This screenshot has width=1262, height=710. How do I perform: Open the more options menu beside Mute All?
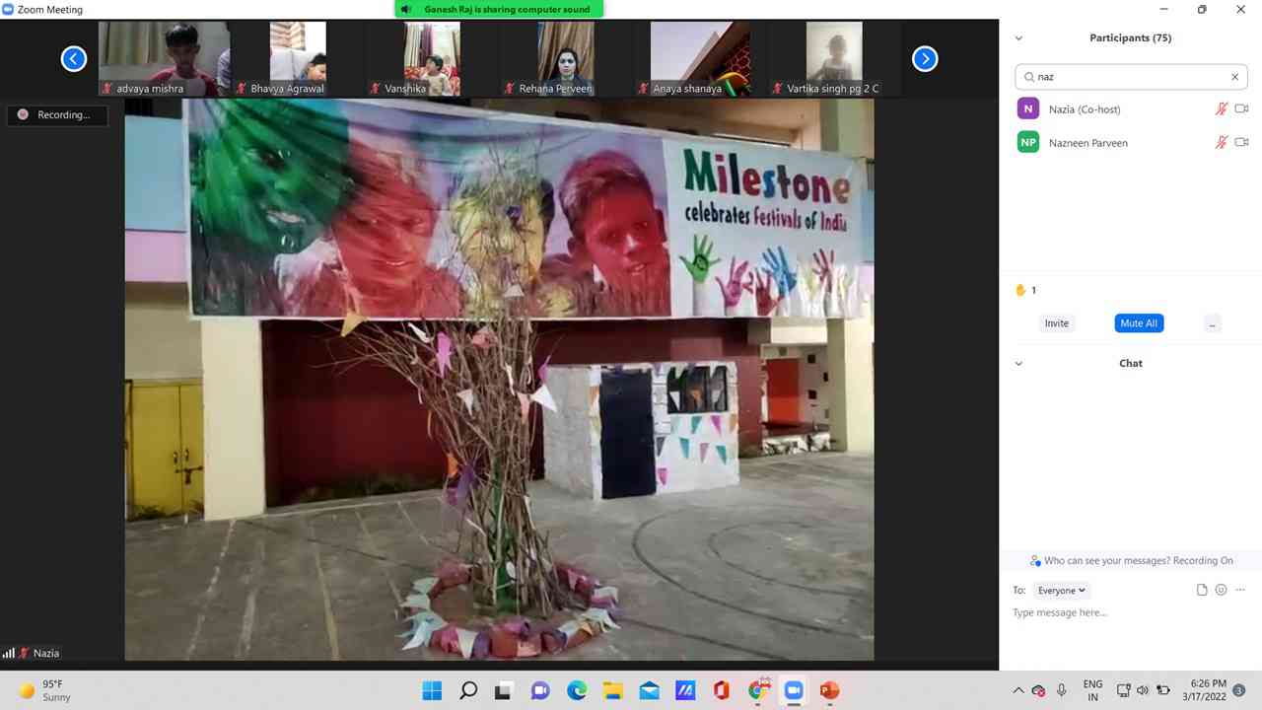[x=1212, y=322]
